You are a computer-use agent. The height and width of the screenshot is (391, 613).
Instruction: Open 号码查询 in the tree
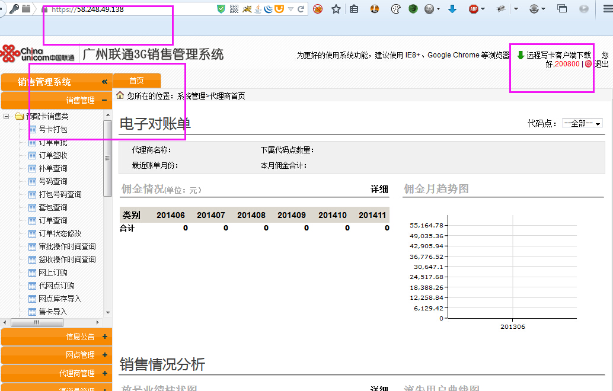click(53, 181)
